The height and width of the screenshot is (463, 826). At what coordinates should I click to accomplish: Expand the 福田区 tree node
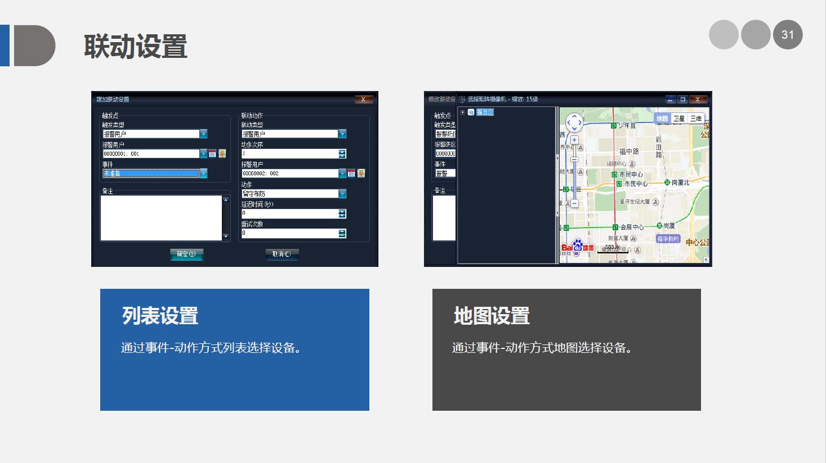463,112
